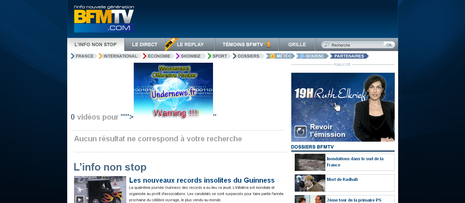Viewport: 465px width, 203px height.
Task: Click the Témoins BFMTV phone icon
Action: (267, 44)
